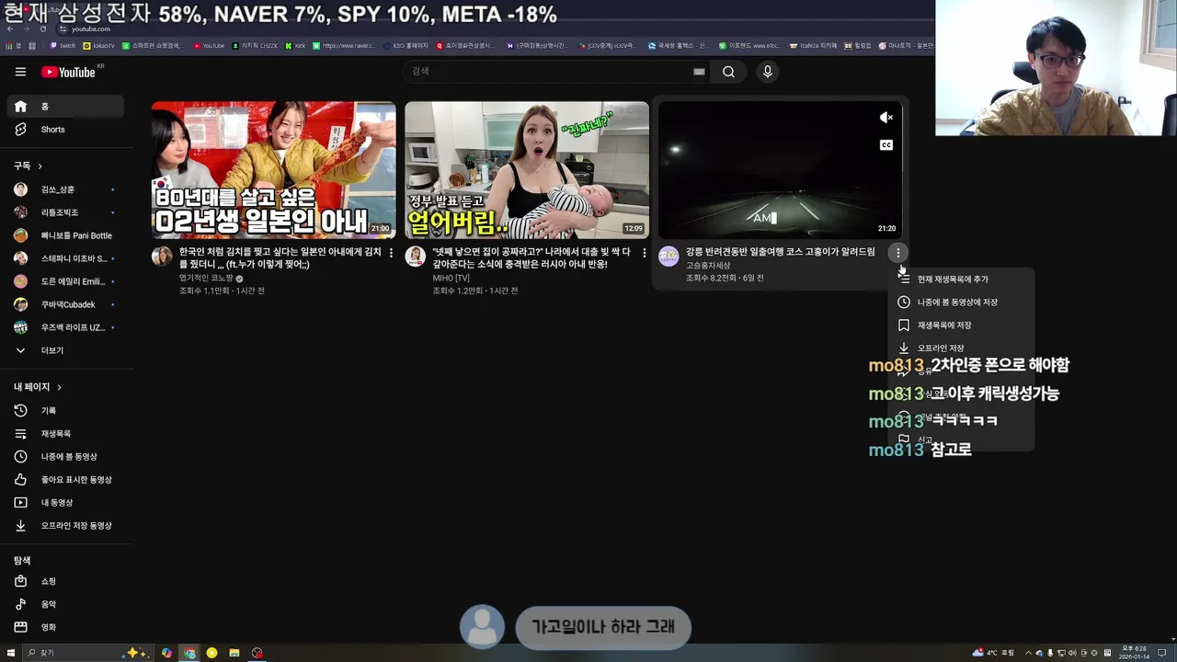1177x662 pixels.
Task: Expand 더보기 to show more subscriptions
Action: (x=64, y=350)
